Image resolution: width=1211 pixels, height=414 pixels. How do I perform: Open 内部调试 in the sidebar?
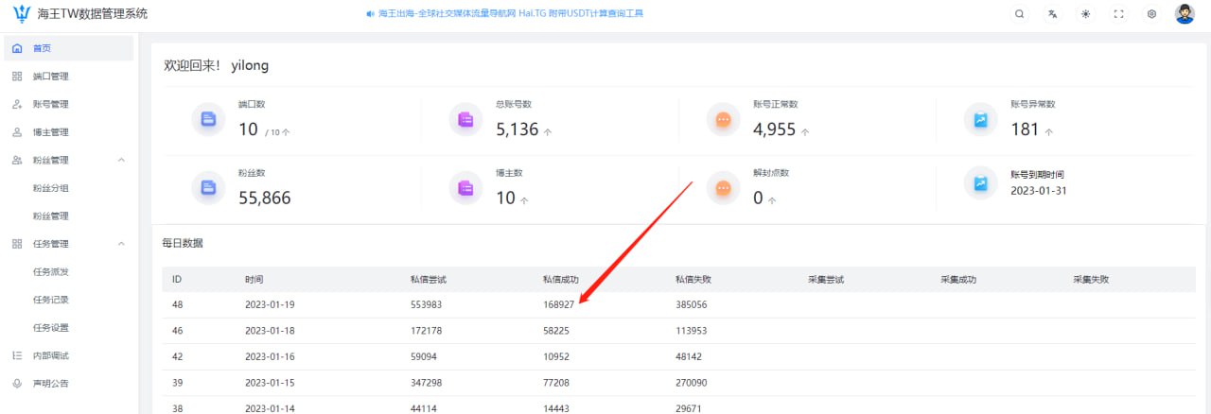tap(50, 355)
